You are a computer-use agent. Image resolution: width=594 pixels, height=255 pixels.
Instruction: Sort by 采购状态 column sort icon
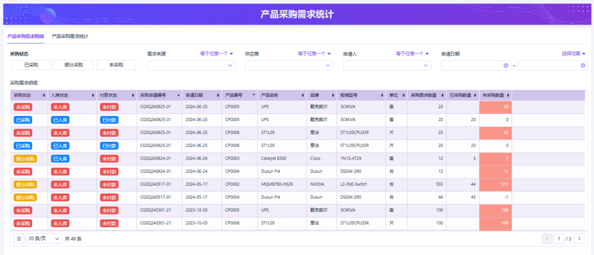[x=44, y=95]
